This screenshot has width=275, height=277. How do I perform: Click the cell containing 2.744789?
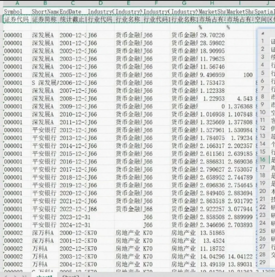[240, 177]
